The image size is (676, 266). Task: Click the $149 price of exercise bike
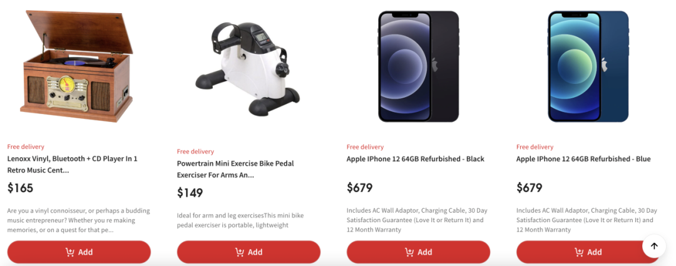[190, 193]
